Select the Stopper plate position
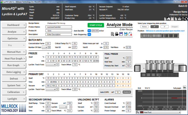Viewport: 188px width, 115px height. pyautogui.click(x=175, y=27)
